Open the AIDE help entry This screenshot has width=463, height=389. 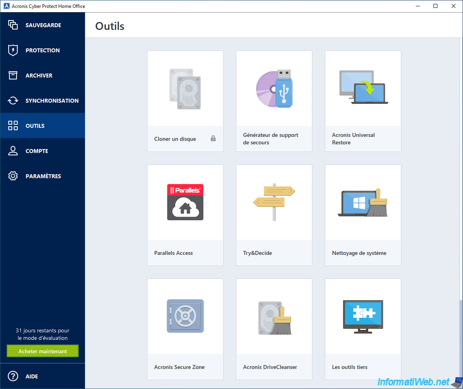[42, 376]
